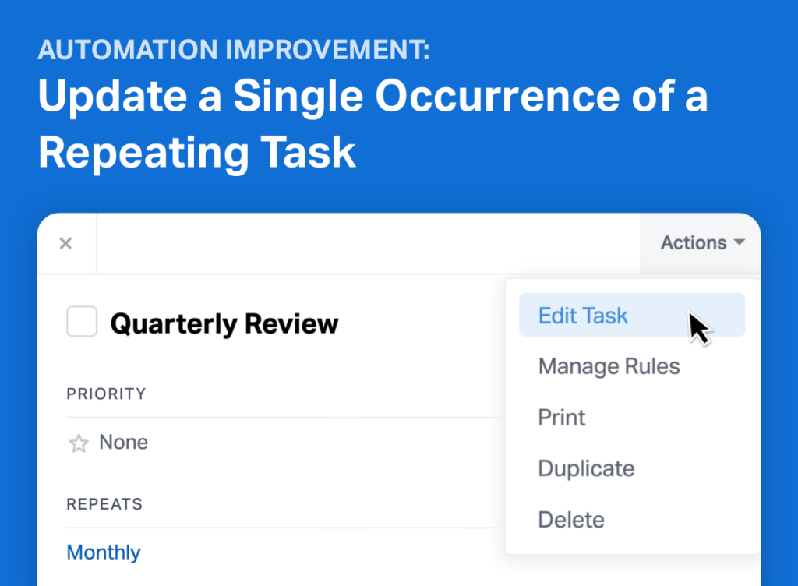The image size is (798, 586).
Task: Open Manage Rules from the menu
Action: click(608, 365)
